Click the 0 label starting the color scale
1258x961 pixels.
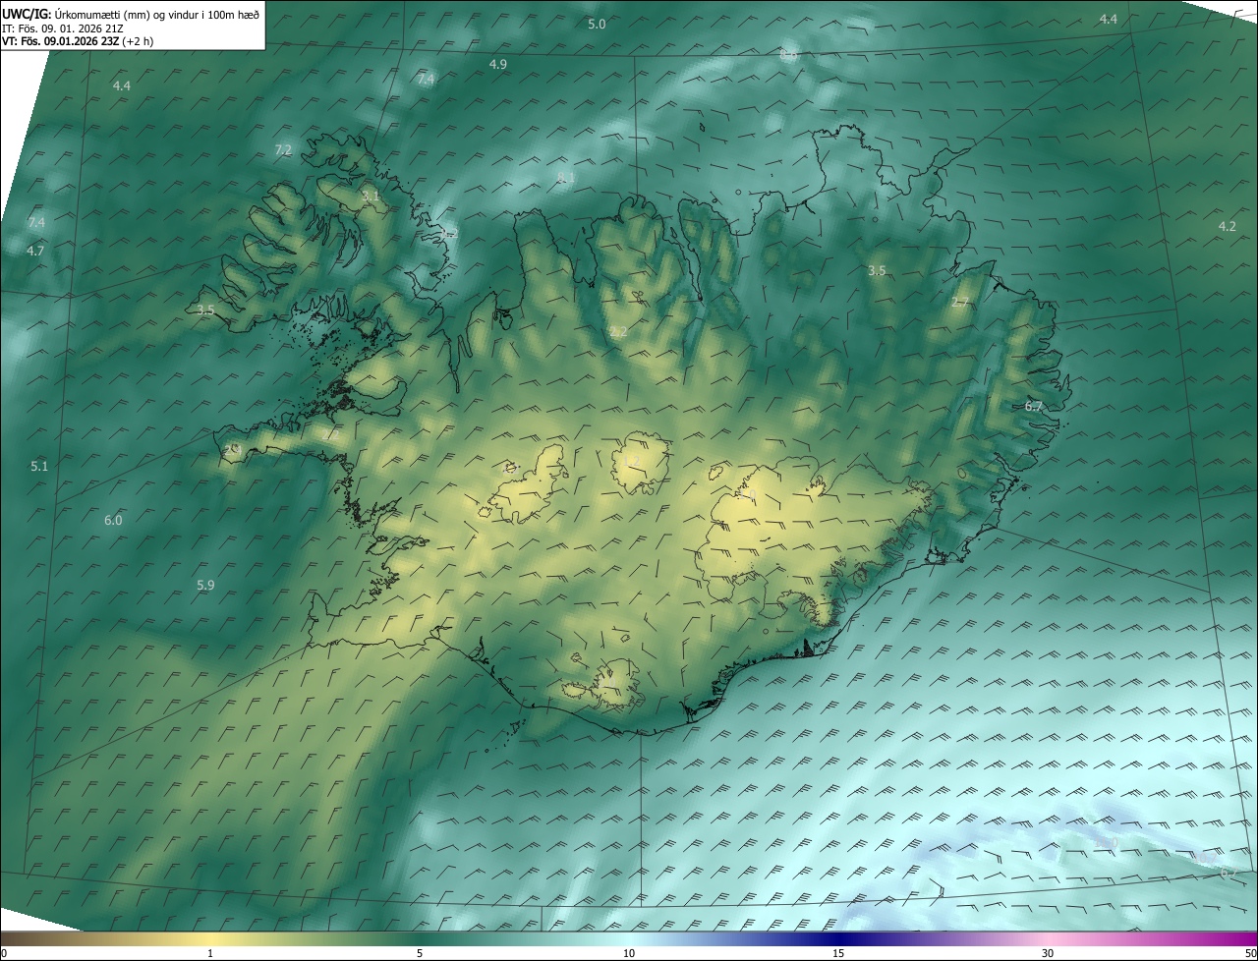coord(4,953)
